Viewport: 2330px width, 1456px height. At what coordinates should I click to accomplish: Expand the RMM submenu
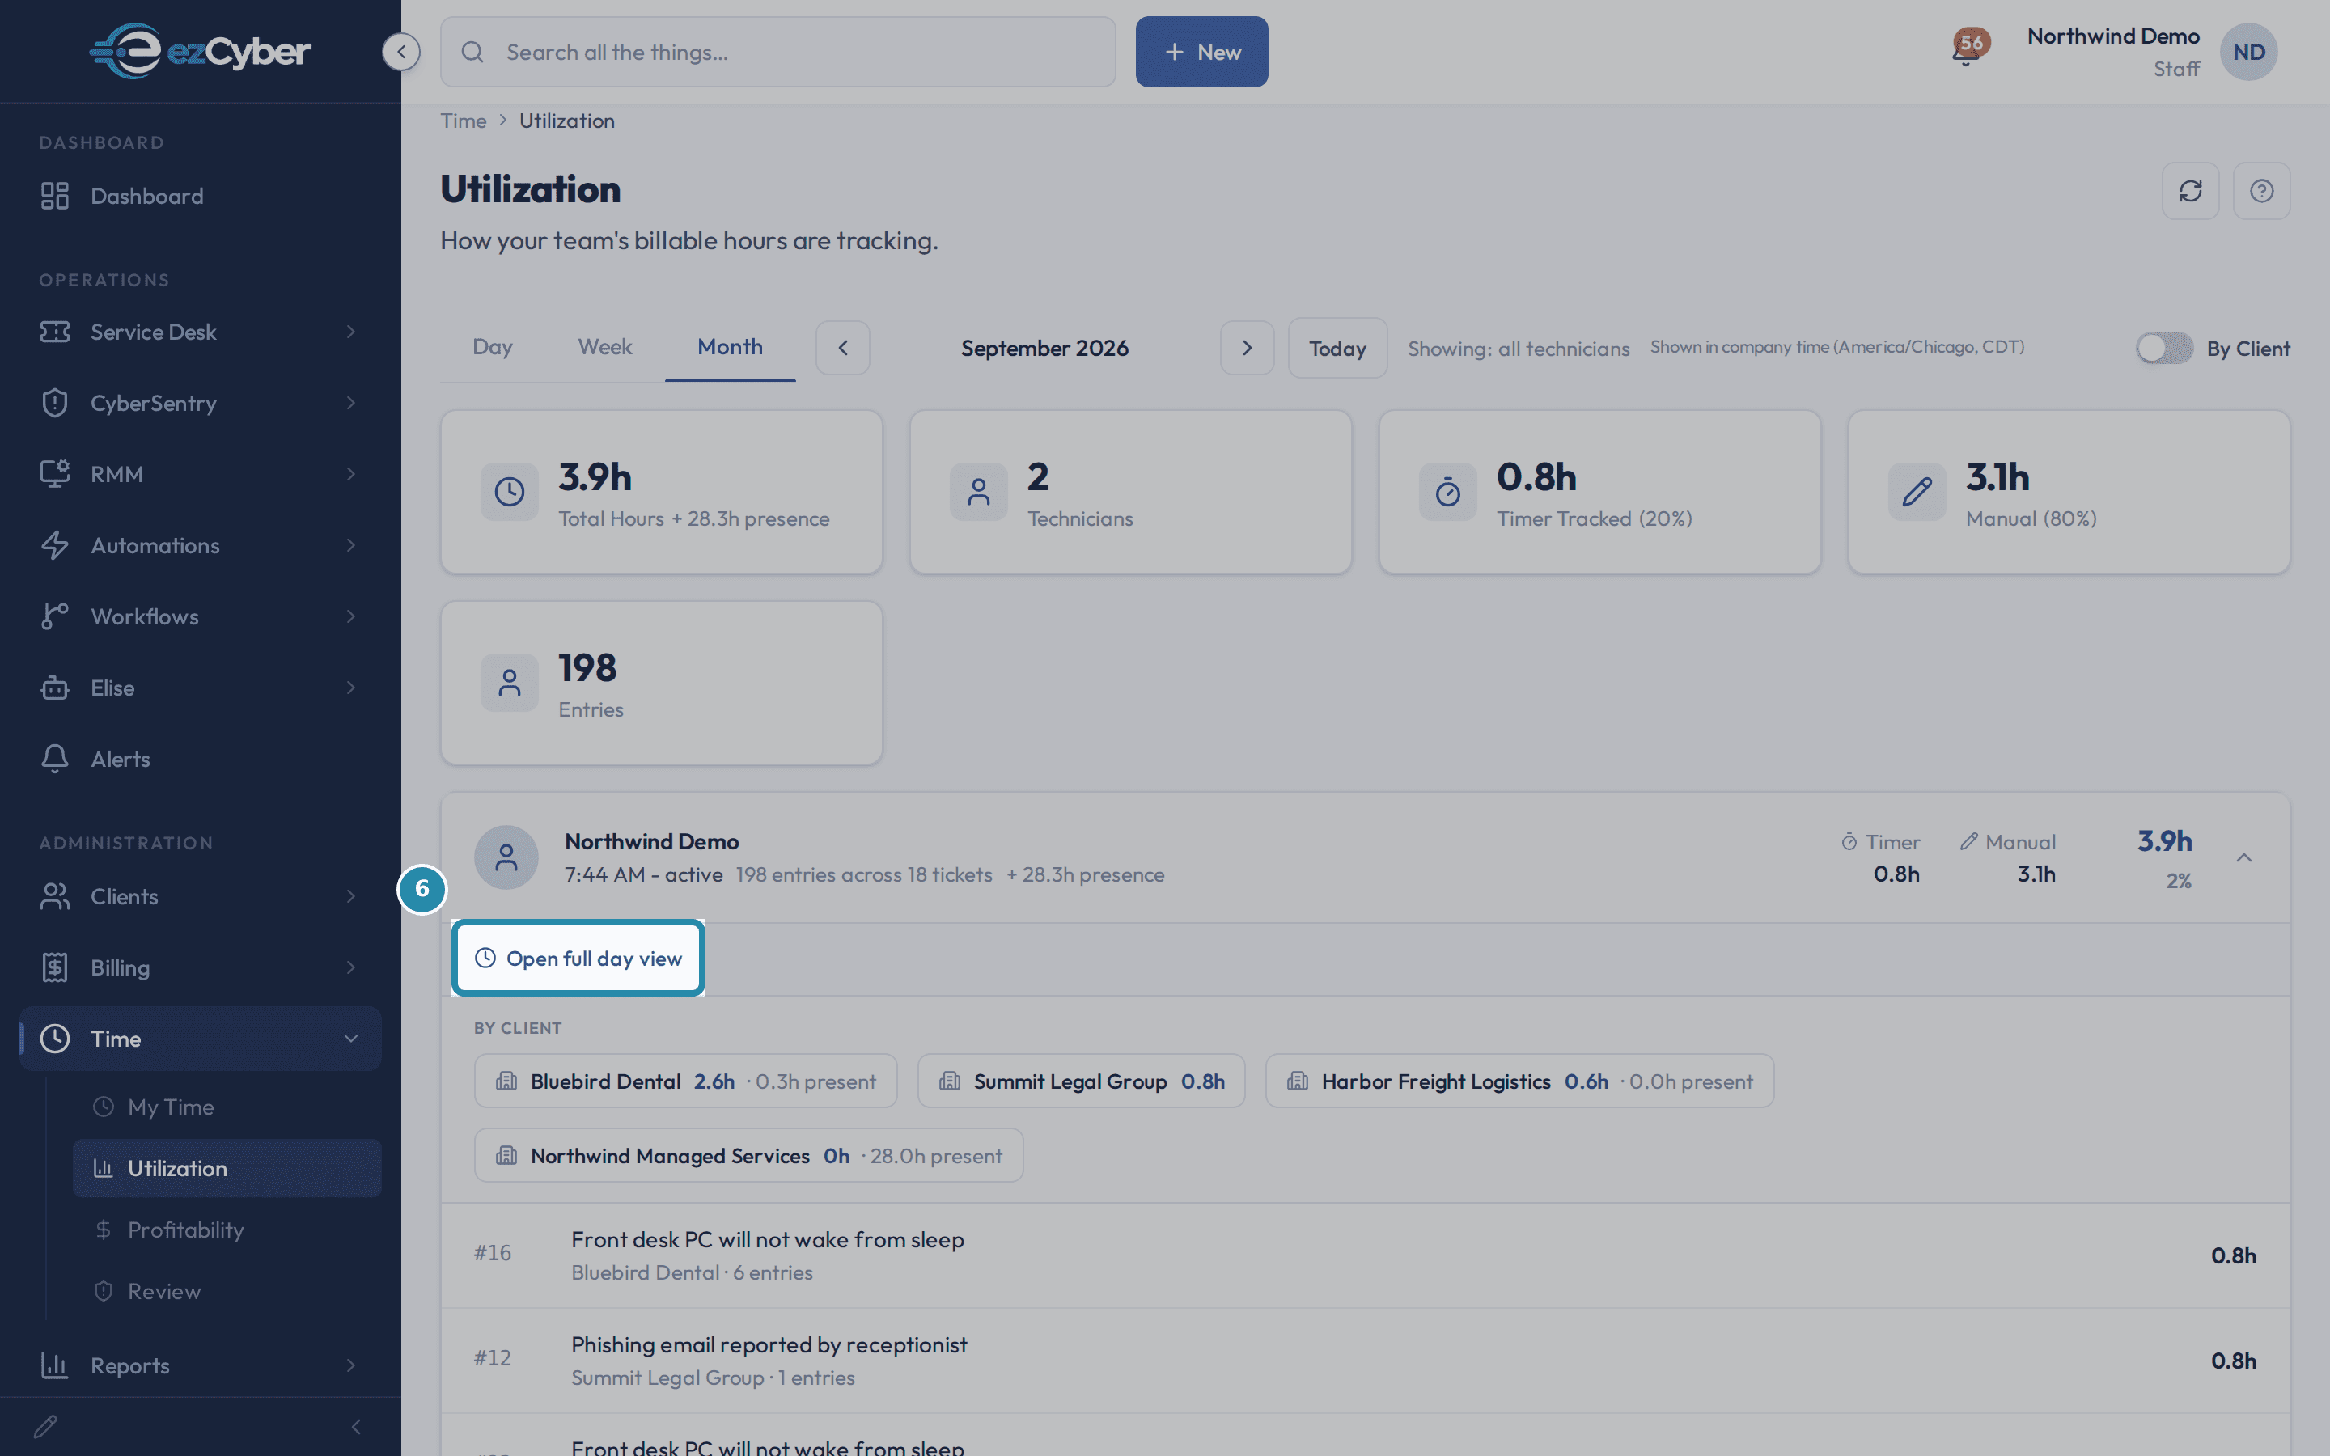[x=350, y=474]
